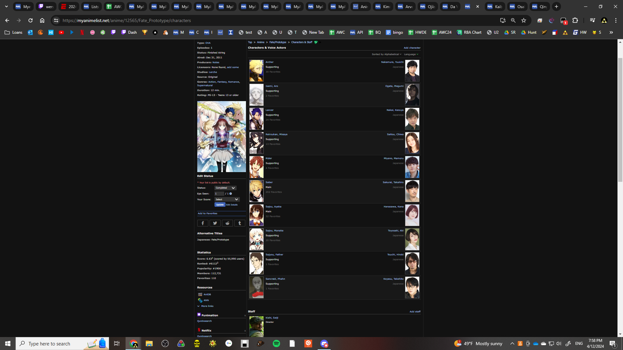Increment episodes seen plus icon
This screenshot has width=623, height=350.
pyautogui.click(x=231, y=194)
